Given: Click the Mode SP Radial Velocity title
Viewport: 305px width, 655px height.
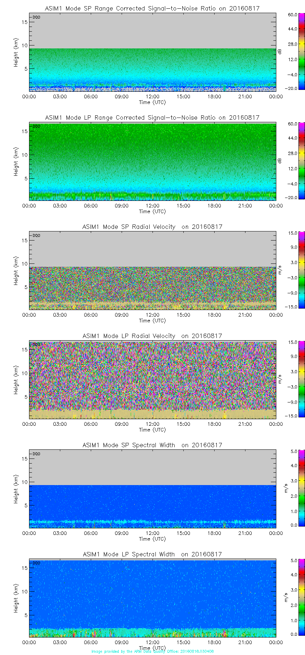Looking at the screenshot, I should (152, 227).
